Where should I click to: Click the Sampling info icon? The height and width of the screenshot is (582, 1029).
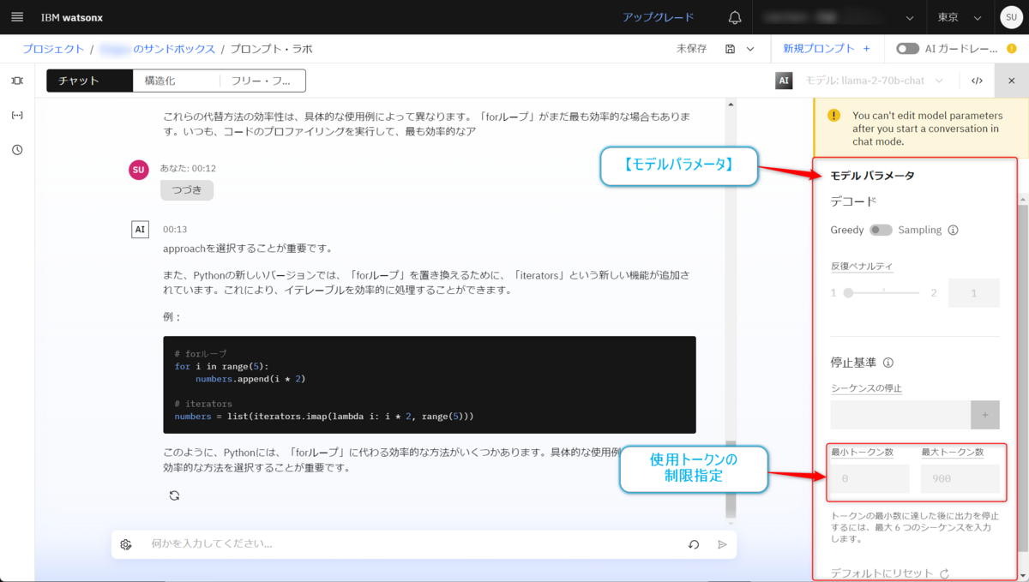pos(953,230)
